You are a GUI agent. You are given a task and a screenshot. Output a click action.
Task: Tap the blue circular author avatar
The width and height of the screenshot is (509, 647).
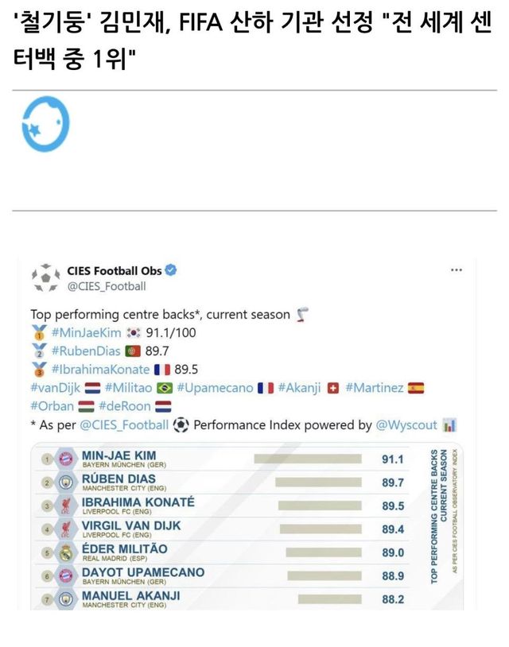coord(46,126)
